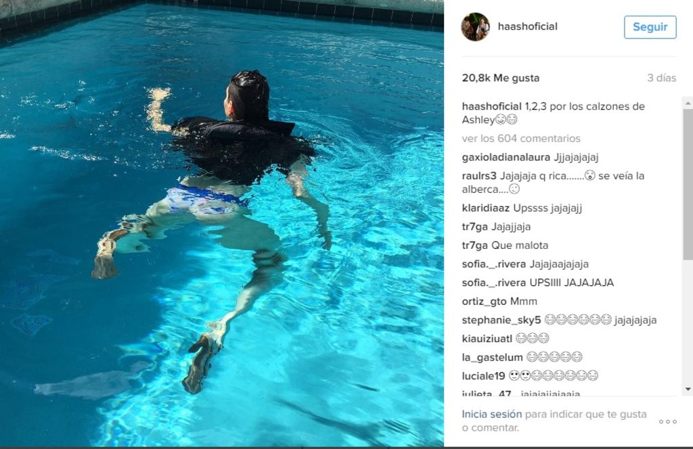Open the 3 días post timestamp

point(662,78)
